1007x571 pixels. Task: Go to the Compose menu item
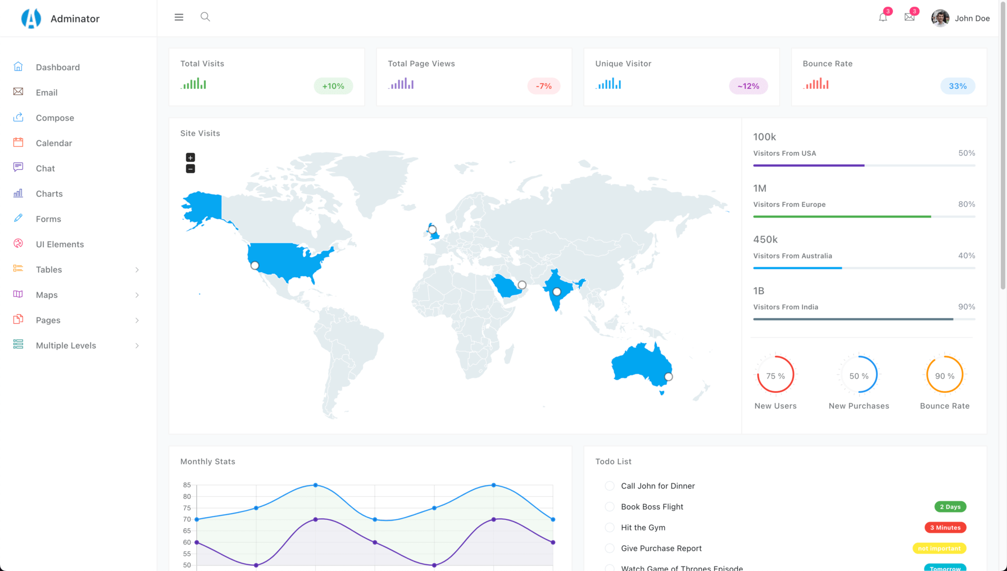pos(55,118)
